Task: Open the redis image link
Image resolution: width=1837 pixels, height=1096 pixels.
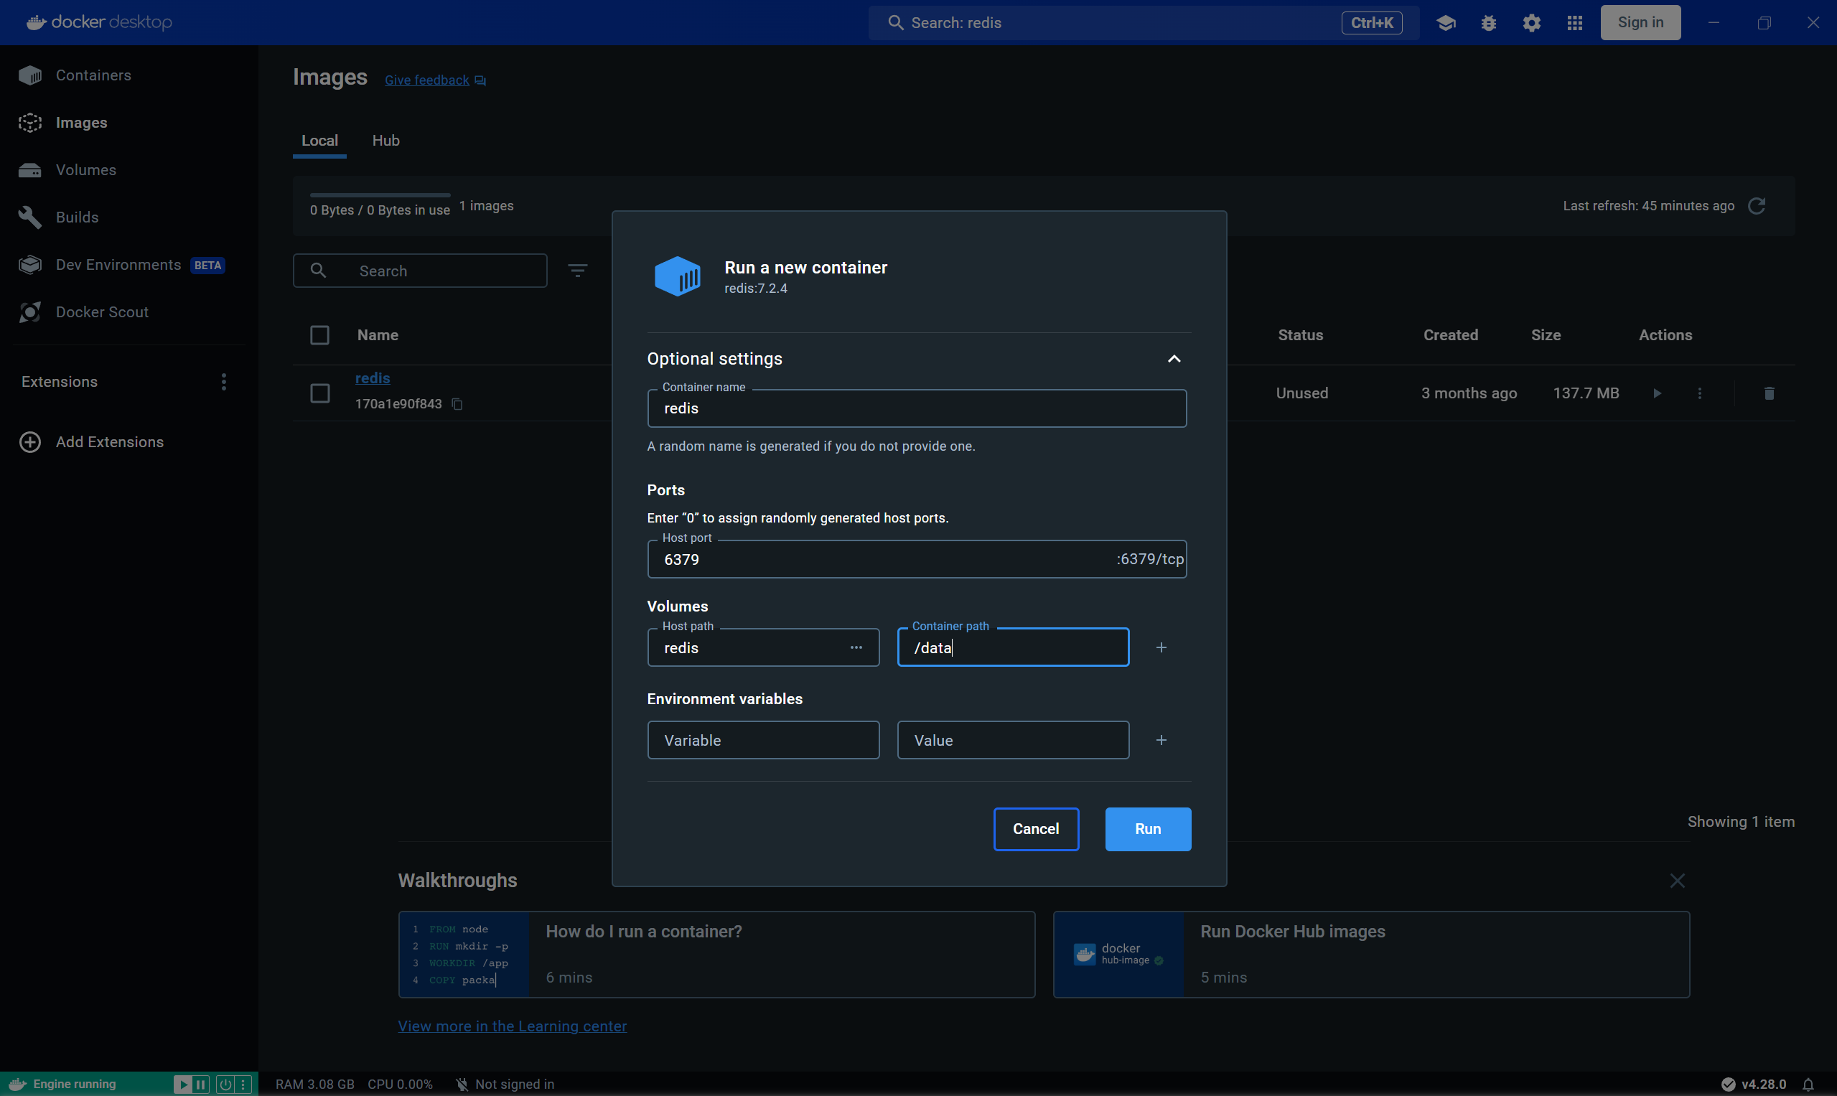Action: click(373, 378)
